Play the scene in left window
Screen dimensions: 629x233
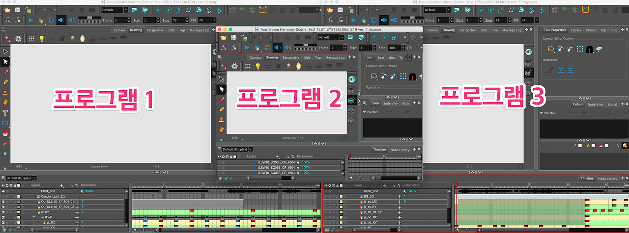(x=30, y=20)
